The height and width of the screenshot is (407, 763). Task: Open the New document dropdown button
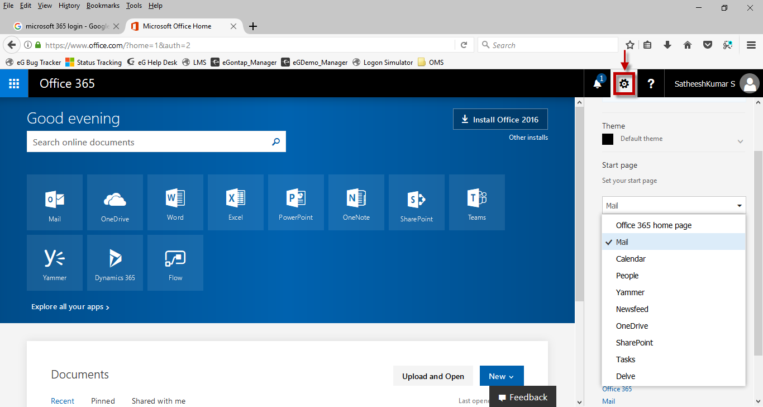(502, 376)
